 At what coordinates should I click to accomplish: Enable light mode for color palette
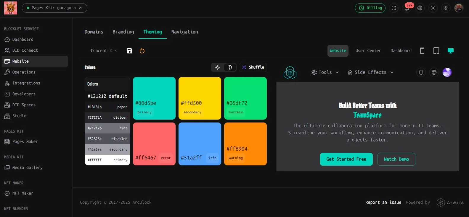point(217,67)
